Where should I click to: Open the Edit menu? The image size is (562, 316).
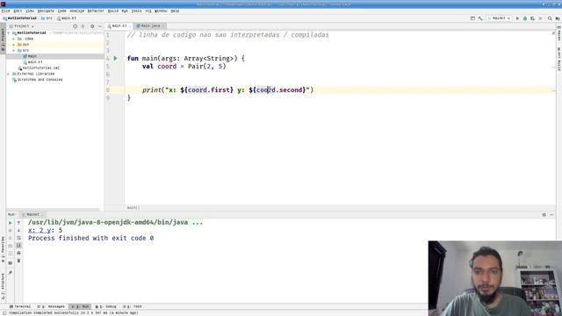[x=18, y=11]
